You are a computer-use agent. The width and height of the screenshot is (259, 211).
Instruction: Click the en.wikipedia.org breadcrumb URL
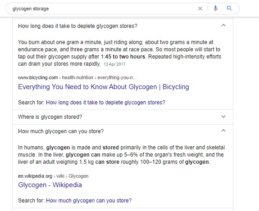35,176
